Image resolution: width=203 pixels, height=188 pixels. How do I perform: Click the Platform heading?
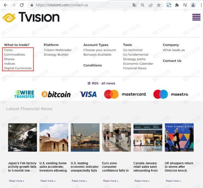click(51, 45)
